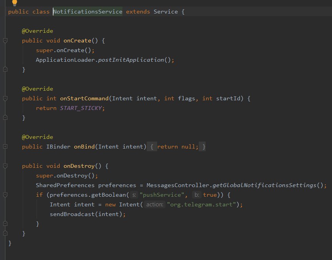Click the folded 'return null;' text
332x260 pixels.
click(178, 147)
